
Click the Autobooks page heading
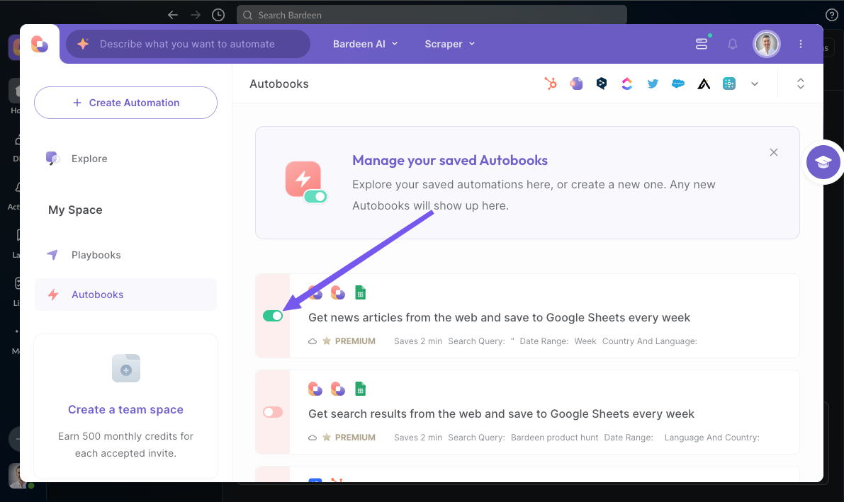tap(278, 84)
